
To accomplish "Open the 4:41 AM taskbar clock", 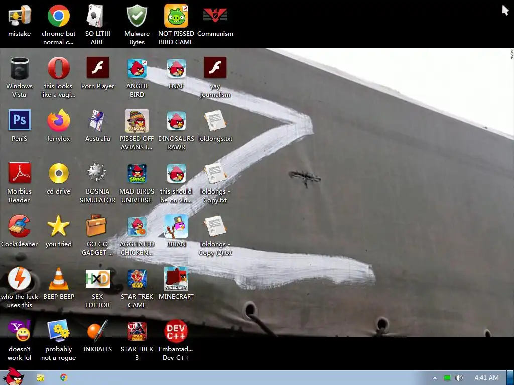I will point(486,378).
